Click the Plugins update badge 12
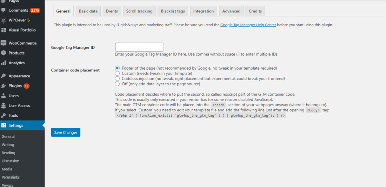The height and width of the screenshot is (187, 386). click(27, 86)
